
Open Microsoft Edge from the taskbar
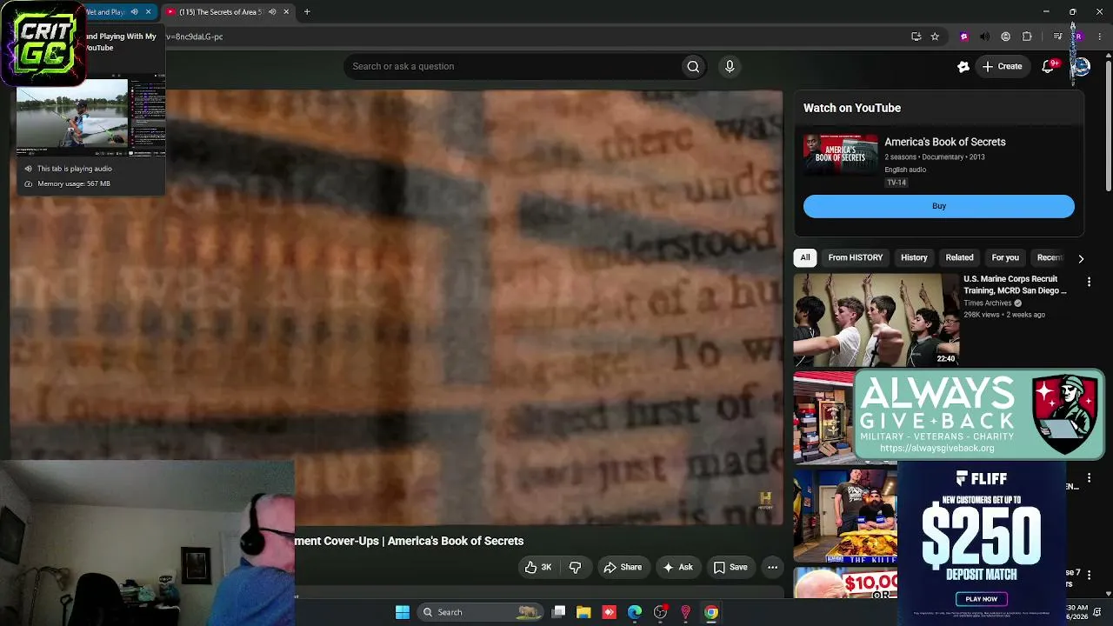(x=635, y=612)
